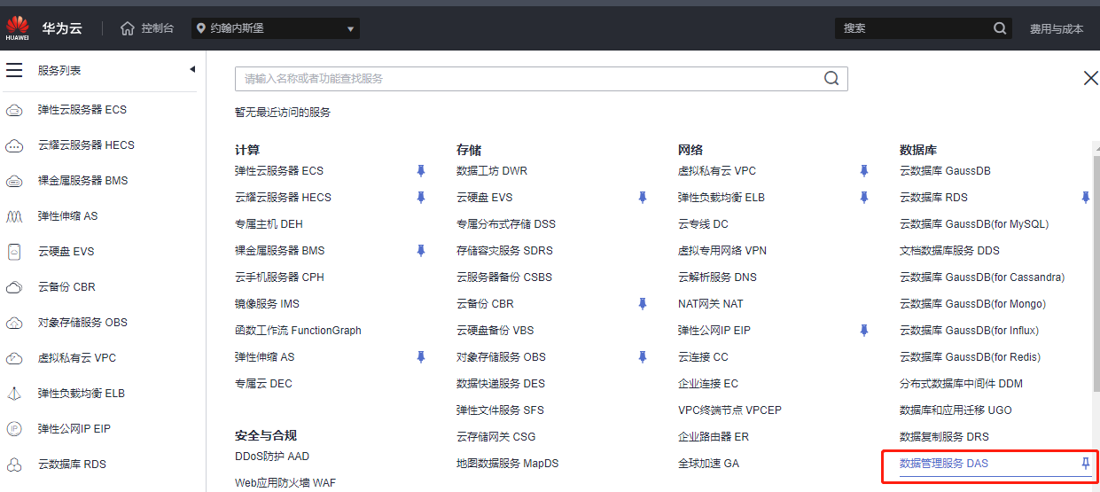Unpin 云耀云服务器 HECS in the 计算 list
This screenshot has width=1100, height=492.
coord(421,198)
